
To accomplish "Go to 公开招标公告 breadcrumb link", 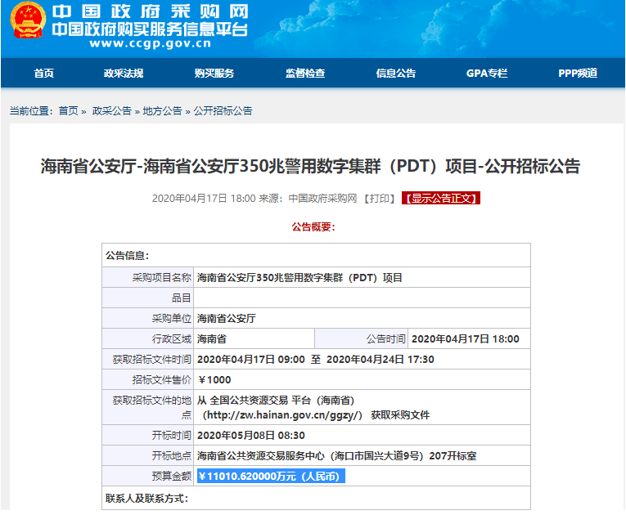I will (223, 111).
